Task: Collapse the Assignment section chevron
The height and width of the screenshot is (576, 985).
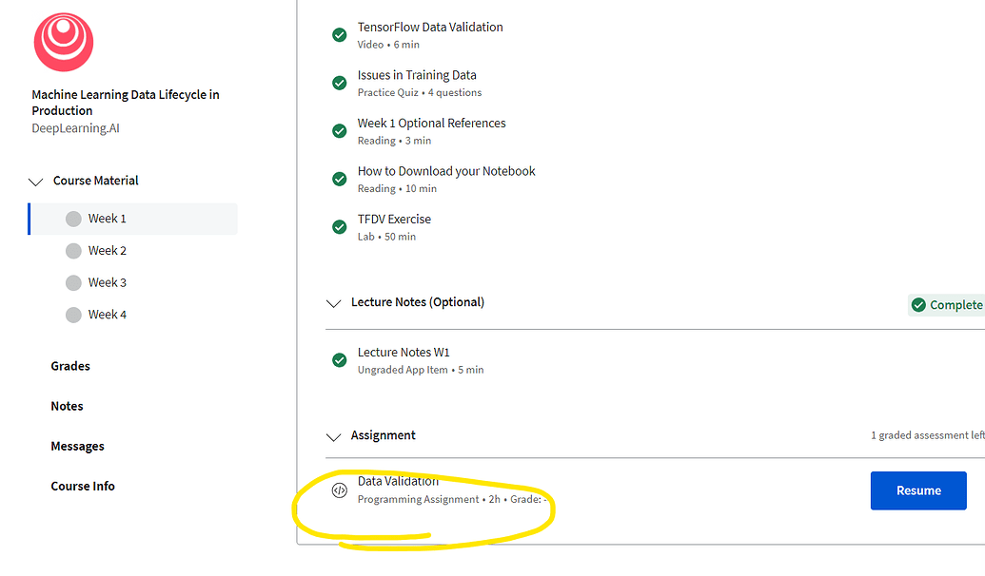Action: [x=333, y=436]
